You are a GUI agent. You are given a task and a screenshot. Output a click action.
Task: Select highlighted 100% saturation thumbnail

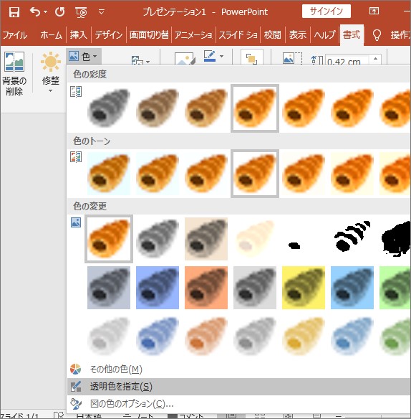(x=255, y=108)
